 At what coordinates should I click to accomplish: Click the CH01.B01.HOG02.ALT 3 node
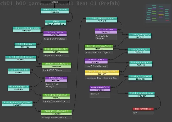(56, 113)
